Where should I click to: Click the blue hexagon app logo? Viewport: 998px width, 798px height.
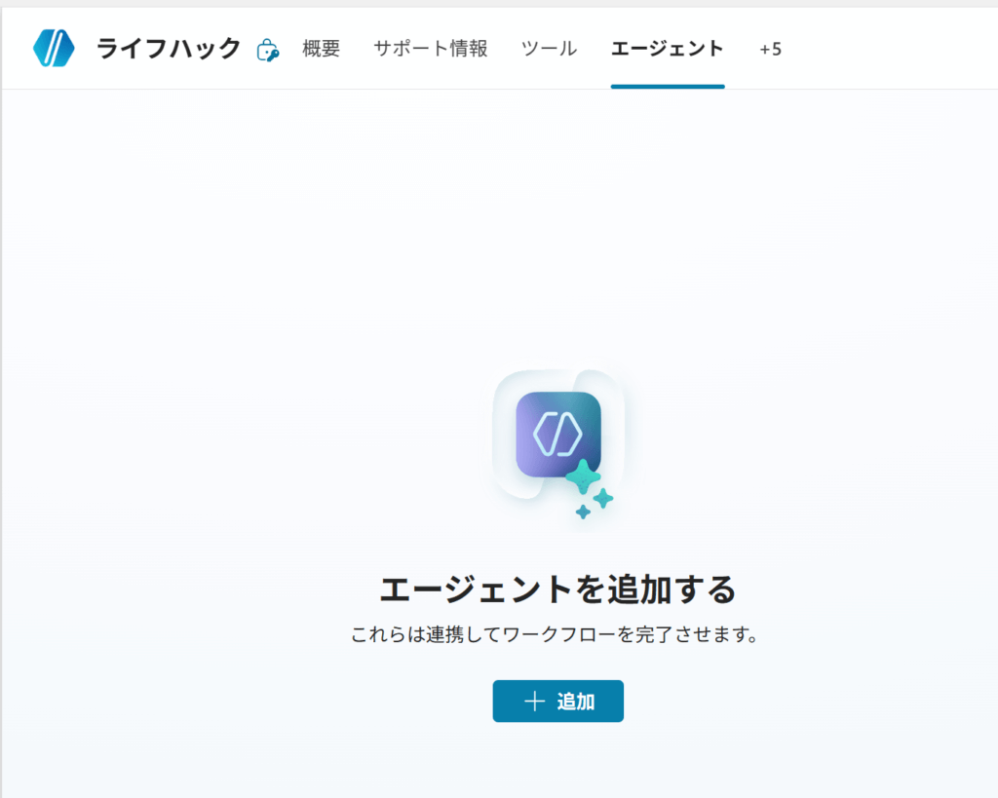(54, 48)
